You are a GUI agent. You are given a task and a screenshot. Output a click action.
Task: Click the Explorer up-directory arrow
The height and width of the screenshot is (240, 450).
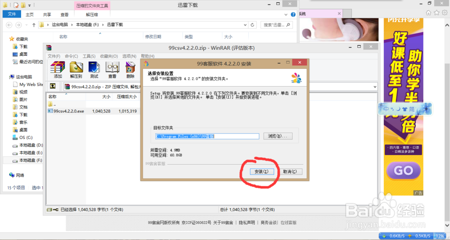point(34,25)
